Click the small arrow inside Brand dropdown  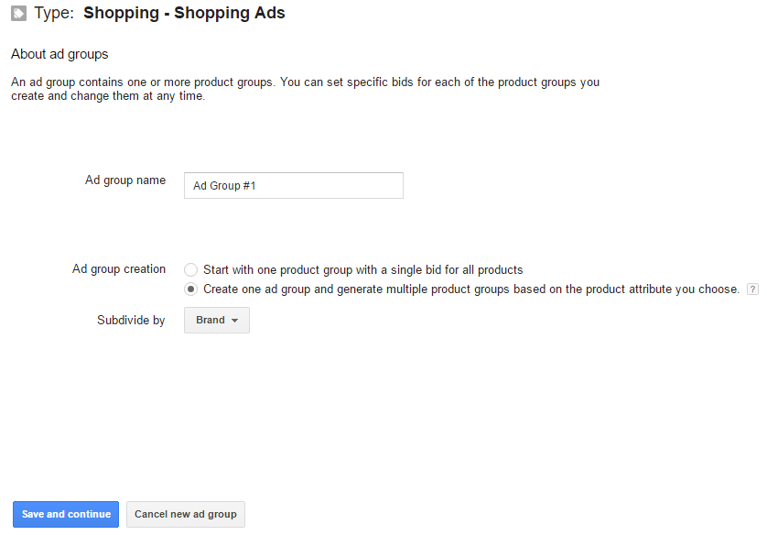point(235,321)
